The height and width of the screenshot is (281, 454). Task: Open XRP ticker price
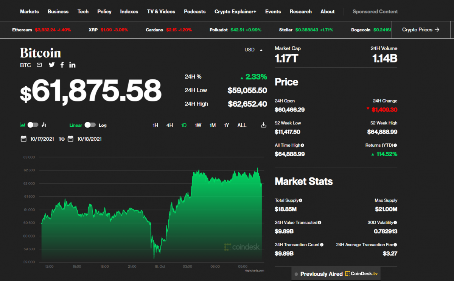point(109,29)
